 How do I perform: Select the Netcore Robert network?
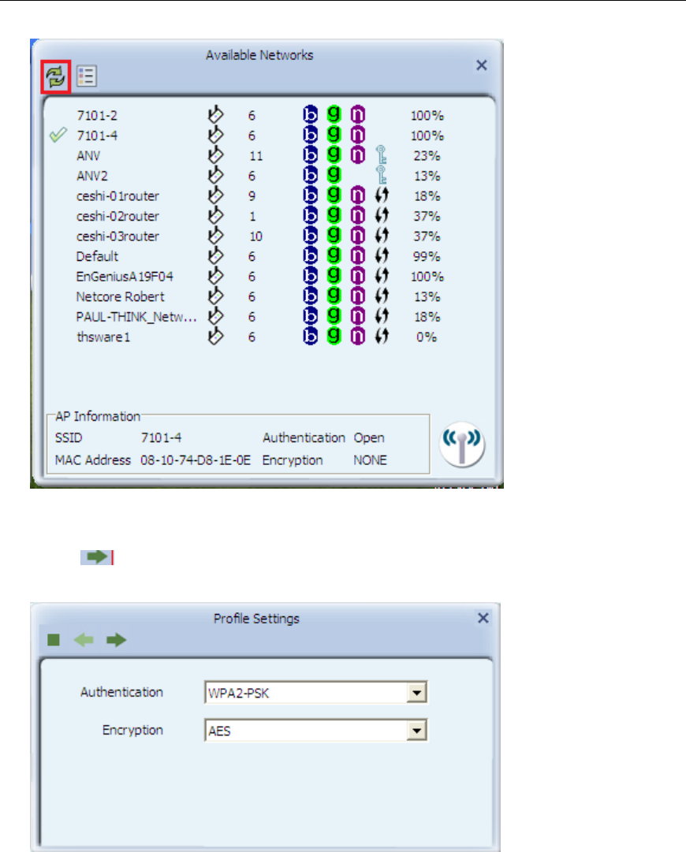(x=120, y=296)
